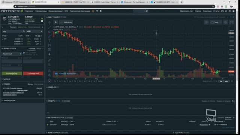Collapse the chart (Диаграмма) panel

(47, 17)
